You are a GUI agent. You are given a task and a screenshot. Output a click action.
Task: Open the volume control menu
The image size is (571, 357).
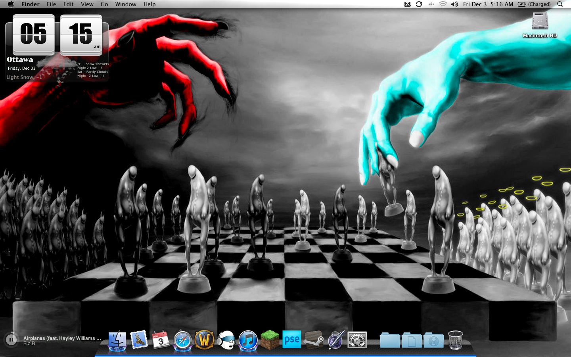coord(454,4)
